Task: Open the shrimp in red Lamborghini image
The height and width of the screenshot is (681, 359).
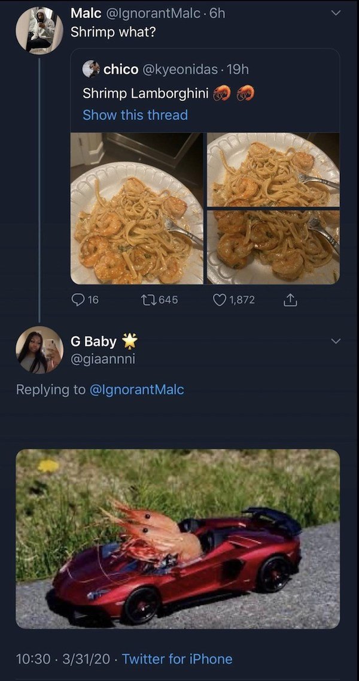Action: click(178, 538)
